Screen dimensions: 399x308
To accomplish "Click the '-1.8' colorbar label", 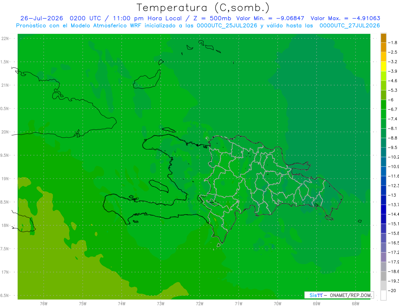I will tap(393, 43).
